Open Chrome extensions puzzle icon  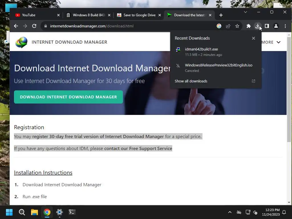(249, 26)
